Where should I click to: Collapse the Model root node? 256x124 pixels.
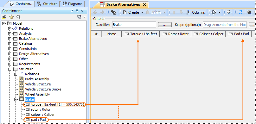(x=3, y=23)
